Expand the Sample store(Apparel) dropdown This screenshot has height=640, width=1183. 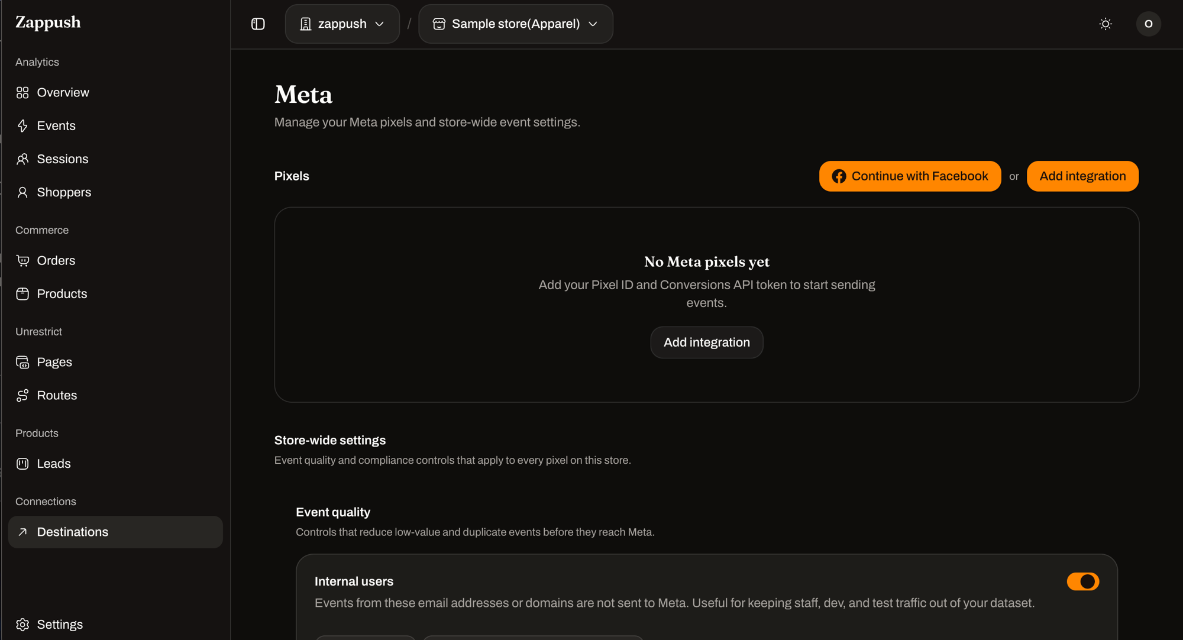[x=516, y=24]
